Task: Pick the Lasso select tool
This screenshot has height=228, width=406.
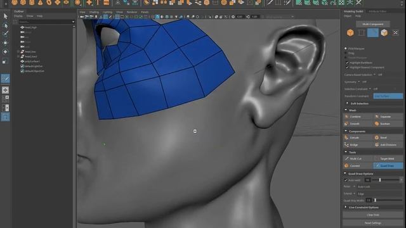Action: (6, 25)
